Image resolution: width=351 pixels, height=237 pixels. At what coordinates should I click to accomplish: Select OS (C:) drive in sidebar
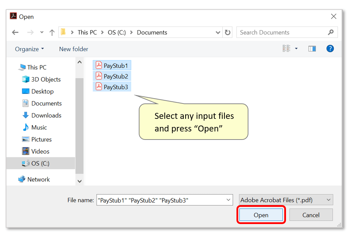point(41,163)
